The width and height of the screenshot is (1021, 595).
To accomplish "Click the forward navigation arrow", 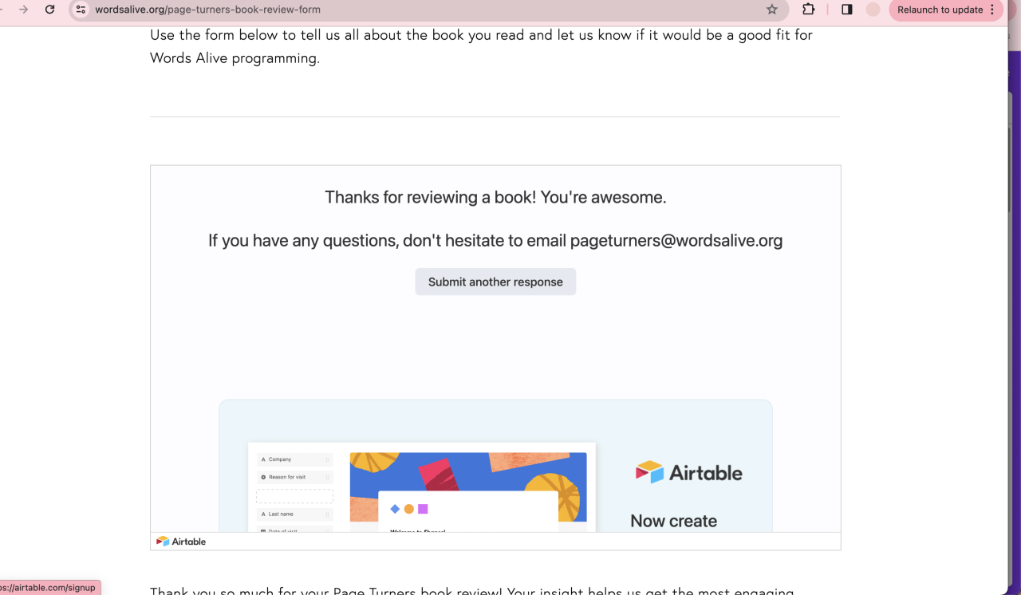I will (x=23, y=10).
